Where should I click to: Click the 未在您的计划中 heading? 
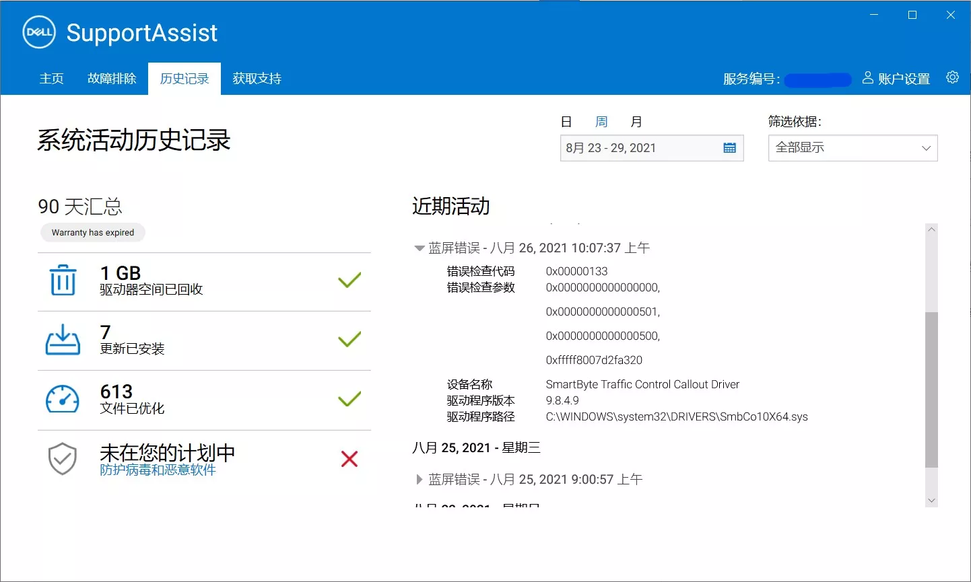coord(167,452)
